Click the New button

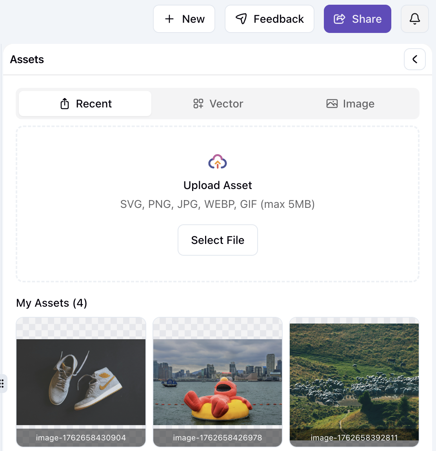click(x=184, y=18)
